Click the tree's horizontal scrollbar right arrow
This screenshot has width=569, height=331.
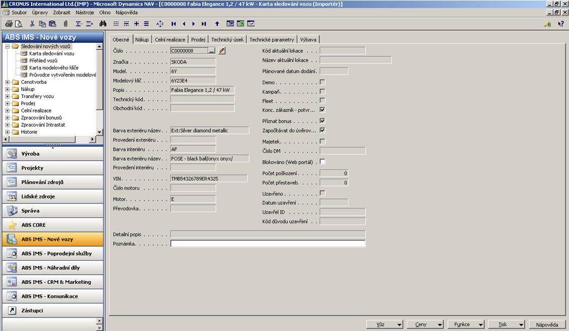[92, 139]
